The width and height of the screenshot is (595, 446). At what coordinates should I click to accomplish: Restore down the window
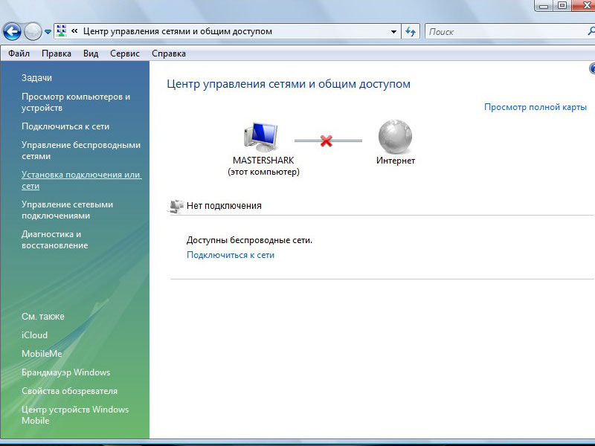[x=562, y=5]
